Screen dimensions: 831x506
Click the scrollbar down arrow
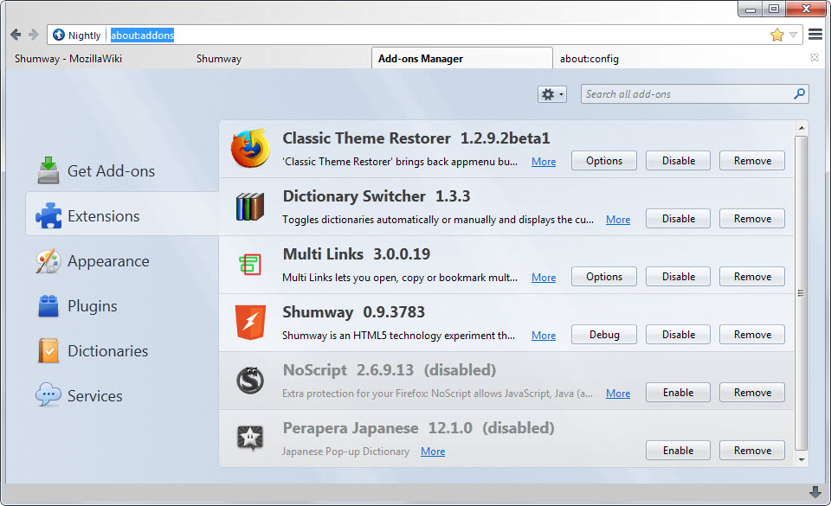click(x=802, y=460)
